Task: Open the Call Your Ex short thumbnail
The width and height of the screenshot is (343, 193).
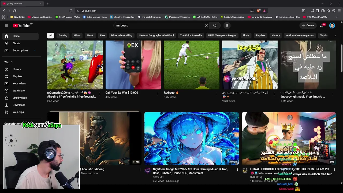Action: 133,65
